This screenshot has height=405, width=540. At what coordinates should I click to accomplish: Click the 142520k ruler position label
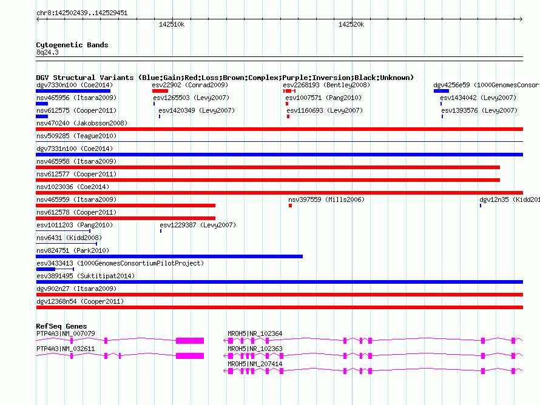click(351, 24)
